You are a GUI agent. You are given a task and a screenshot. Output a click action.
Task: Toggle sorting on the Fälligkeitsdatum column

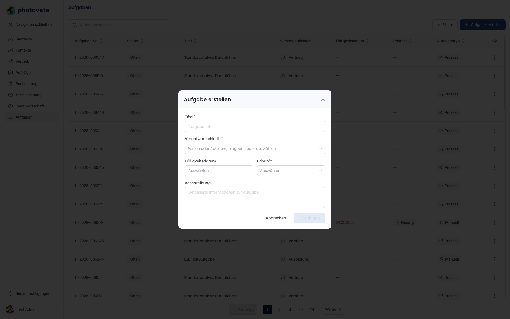click(367, 41)
